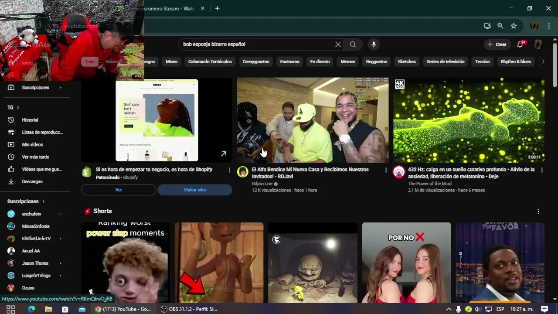
Task: Switch to OBS 31.1.2 in taskbar
Action: pos(189,309)
